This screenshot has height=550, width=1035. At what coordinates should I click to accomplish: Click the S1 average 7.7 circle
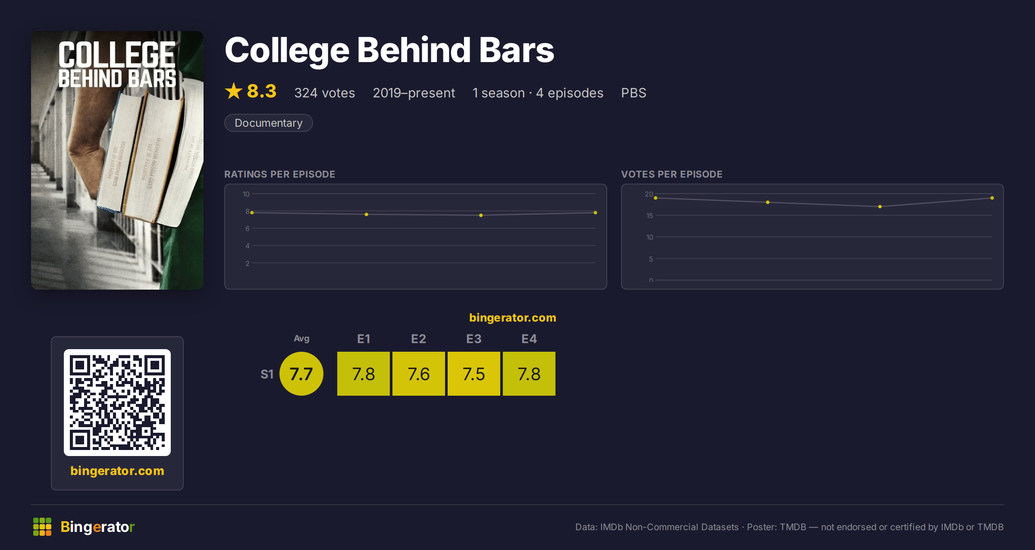click(301, 374)
